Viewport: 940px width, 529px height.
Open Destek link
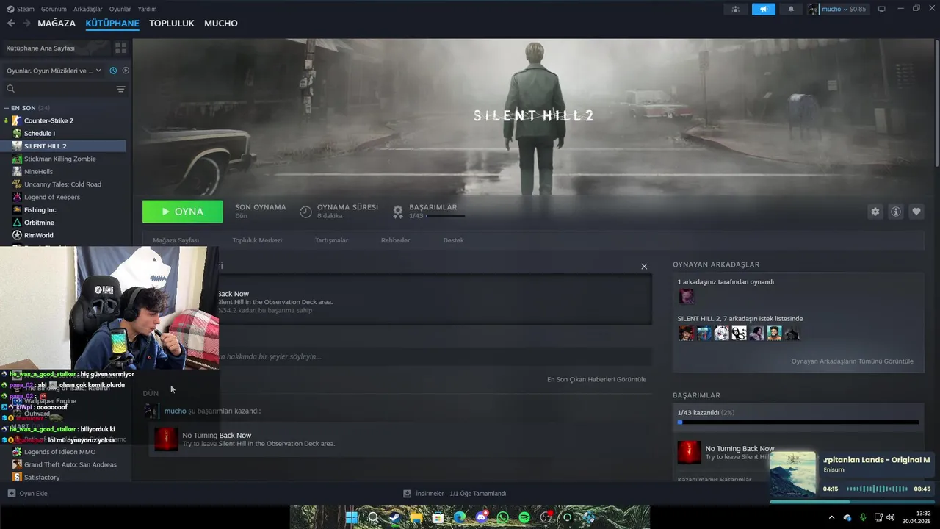pyautogui.click(x=453, y=240)
